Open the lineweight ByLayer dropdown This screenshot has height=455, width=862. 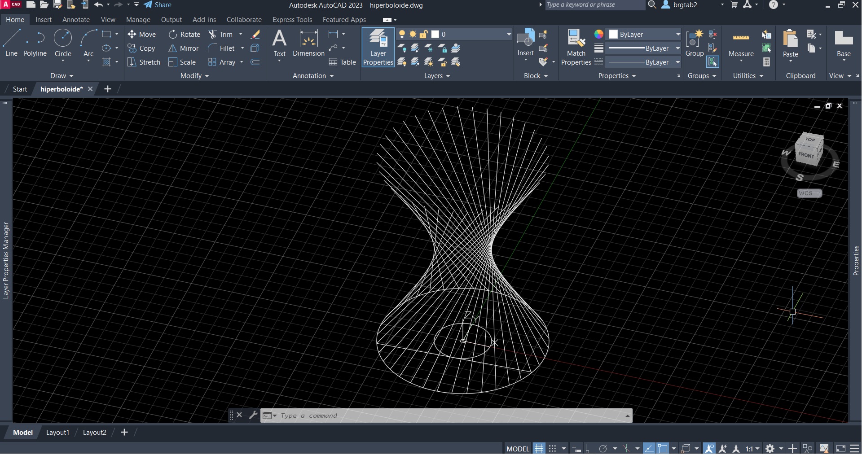click(x=643, y=48)
